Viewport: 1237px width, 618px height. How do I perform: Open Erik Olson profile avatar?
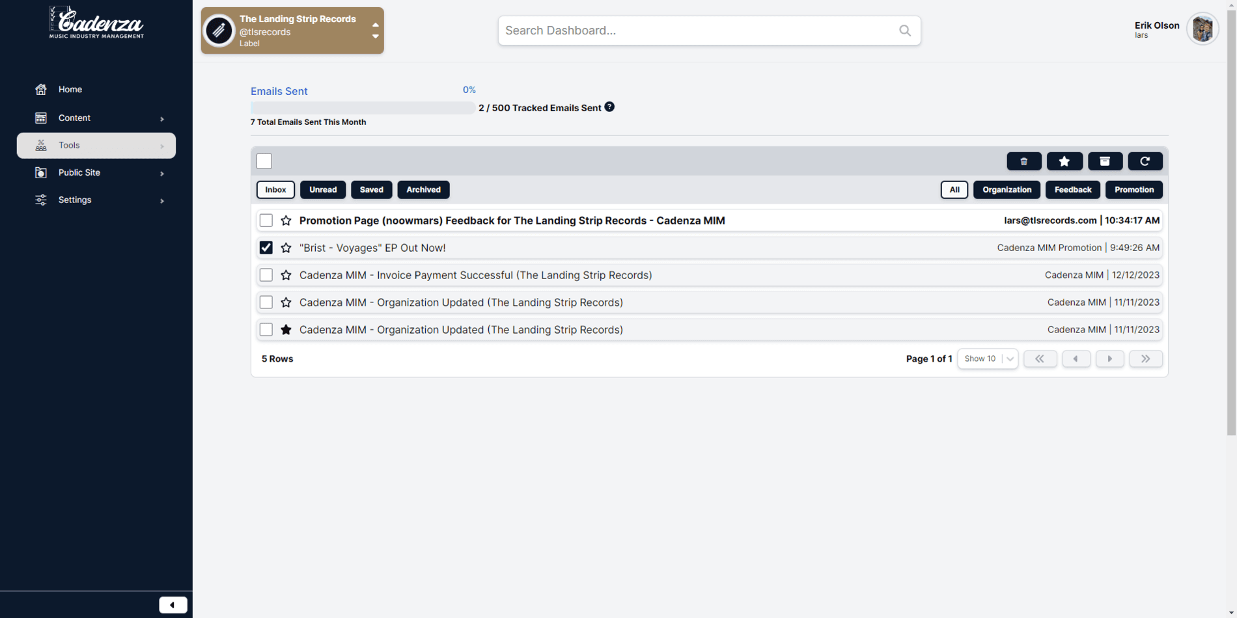tap(1202, 29)
